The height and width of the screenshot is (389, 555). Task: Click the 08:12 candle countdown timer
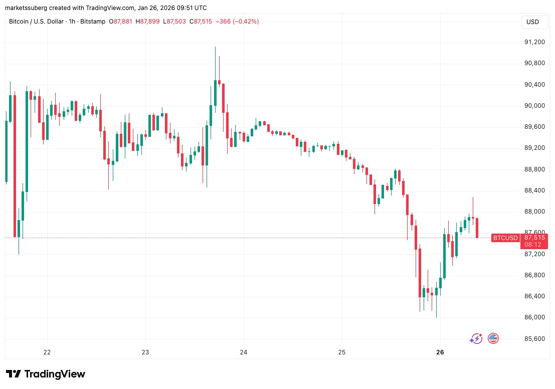[532, 245]
